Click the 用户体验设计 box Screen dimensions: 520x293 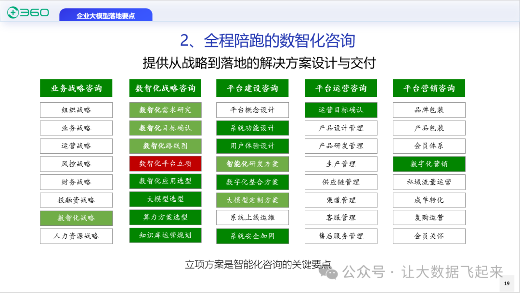point(252,146)
